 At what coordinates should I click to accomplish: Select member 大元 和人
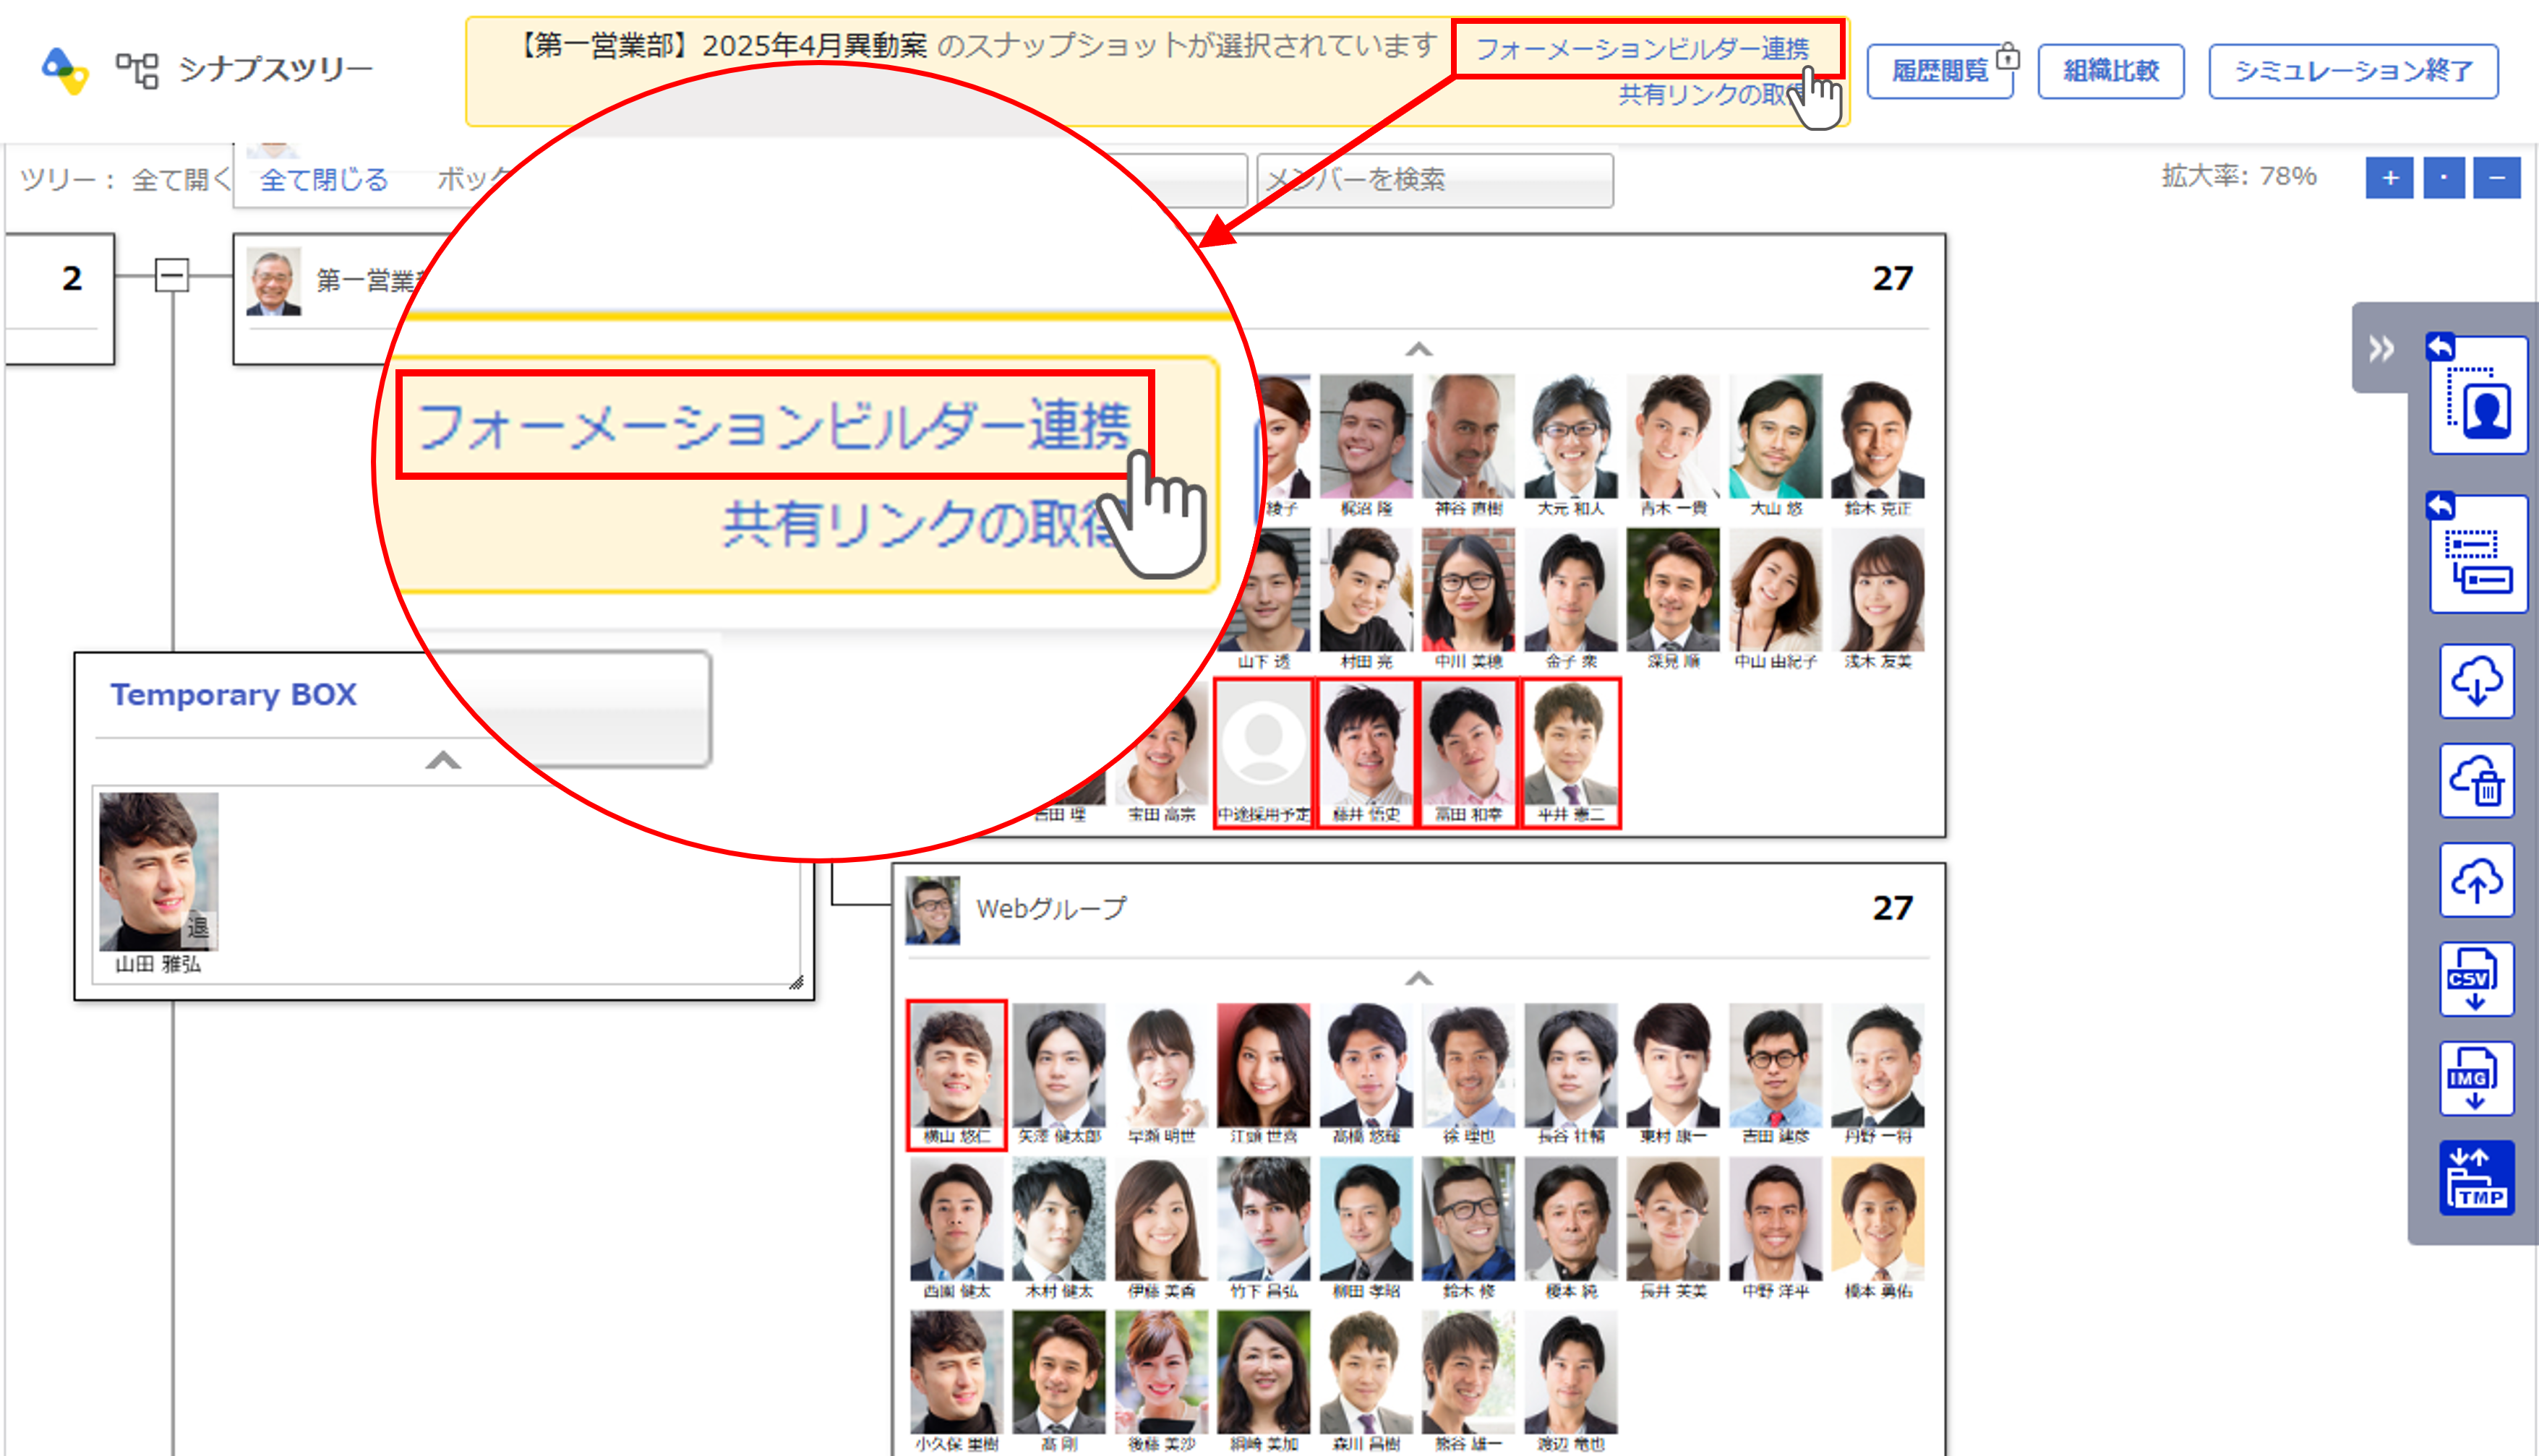click(x=1571, y=446)
